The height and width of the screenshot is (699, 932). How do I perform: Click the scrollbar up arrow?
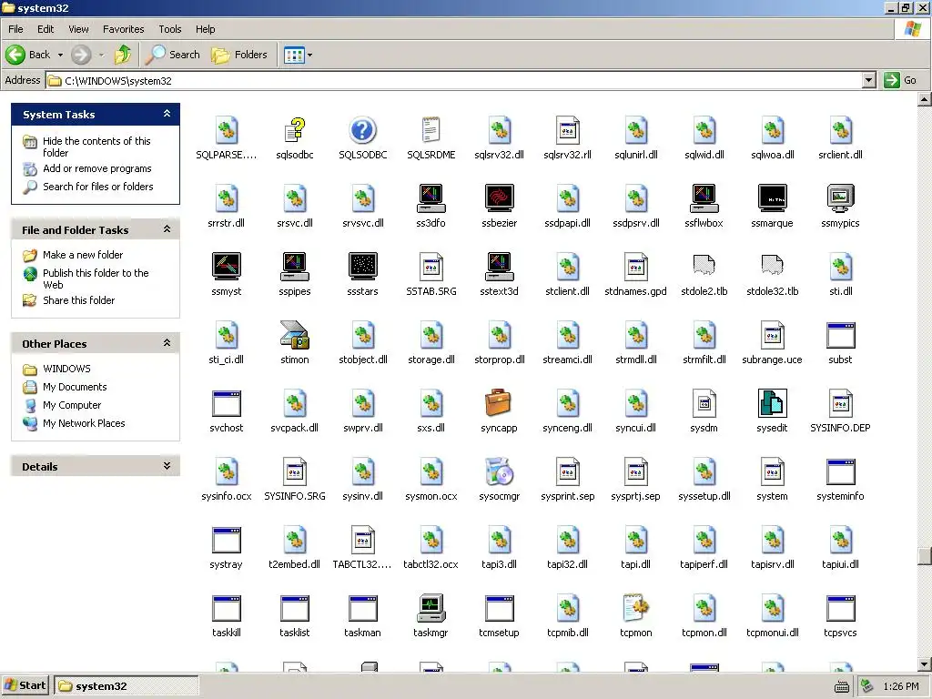coord(925,99)
